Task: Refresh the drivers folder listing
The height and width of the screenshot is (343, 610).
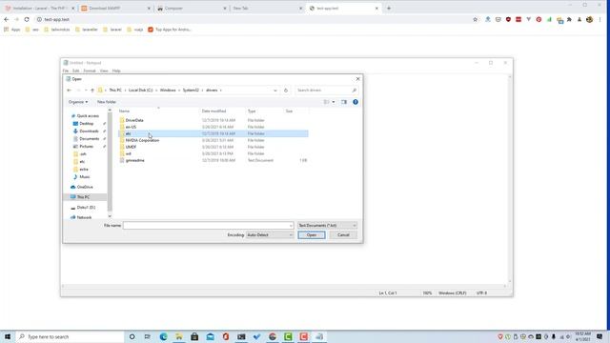Action: tap(286, 91)
